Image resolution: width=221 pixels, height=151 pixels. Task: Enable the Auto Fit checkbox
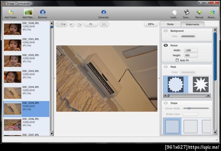177,60
